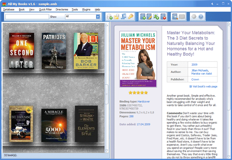Click the details pane scrollbar up arrow
This screenshot has width=232, height=160.
point(229,24)
